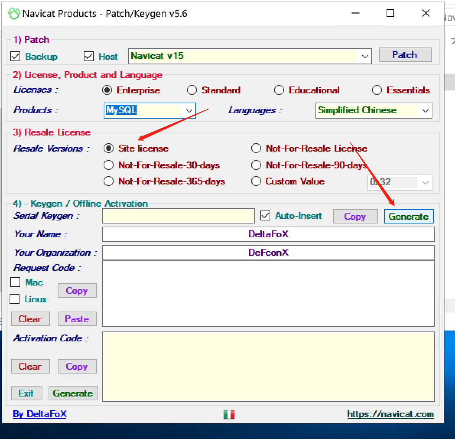Open the https://navicat.com link
Screen dimensions: 455x439
coord(391,414)
